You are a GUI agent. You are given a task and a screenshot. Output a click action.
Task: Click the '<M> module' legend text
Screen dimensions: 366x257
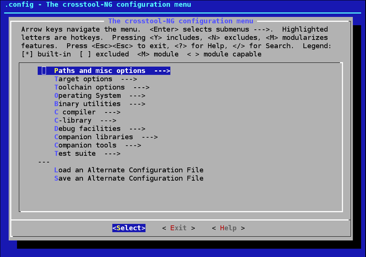(158, 54)
